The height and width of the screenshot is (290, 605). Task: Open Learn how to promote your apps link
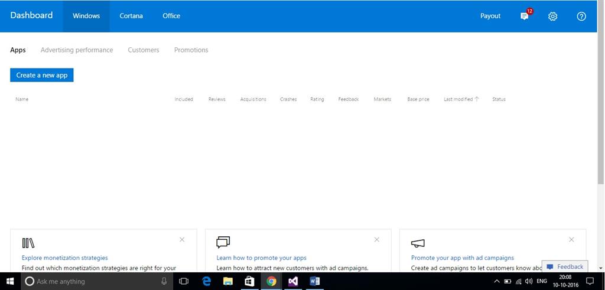[x=262, y=258]
